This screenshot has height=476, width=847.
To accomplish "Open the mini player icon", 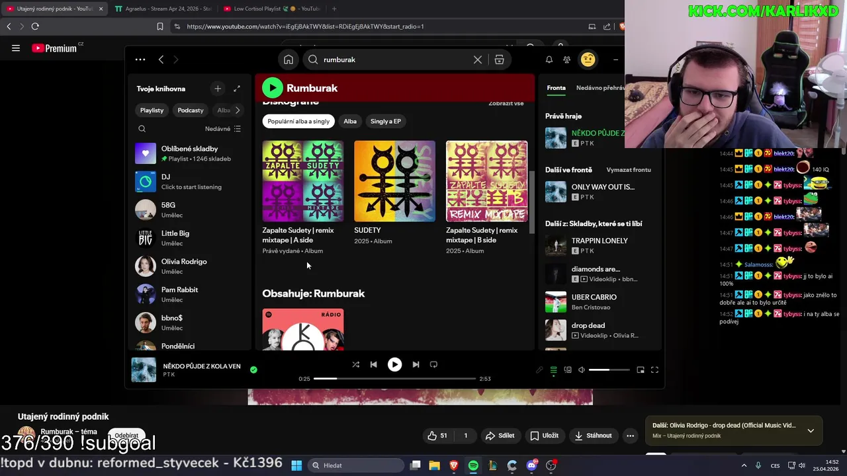I will coord(641,370).
